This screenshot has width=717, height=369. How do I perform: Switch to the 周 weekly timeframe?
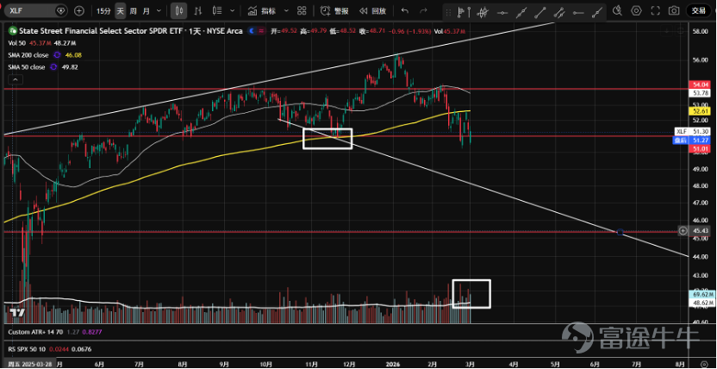tap(133, 10)
